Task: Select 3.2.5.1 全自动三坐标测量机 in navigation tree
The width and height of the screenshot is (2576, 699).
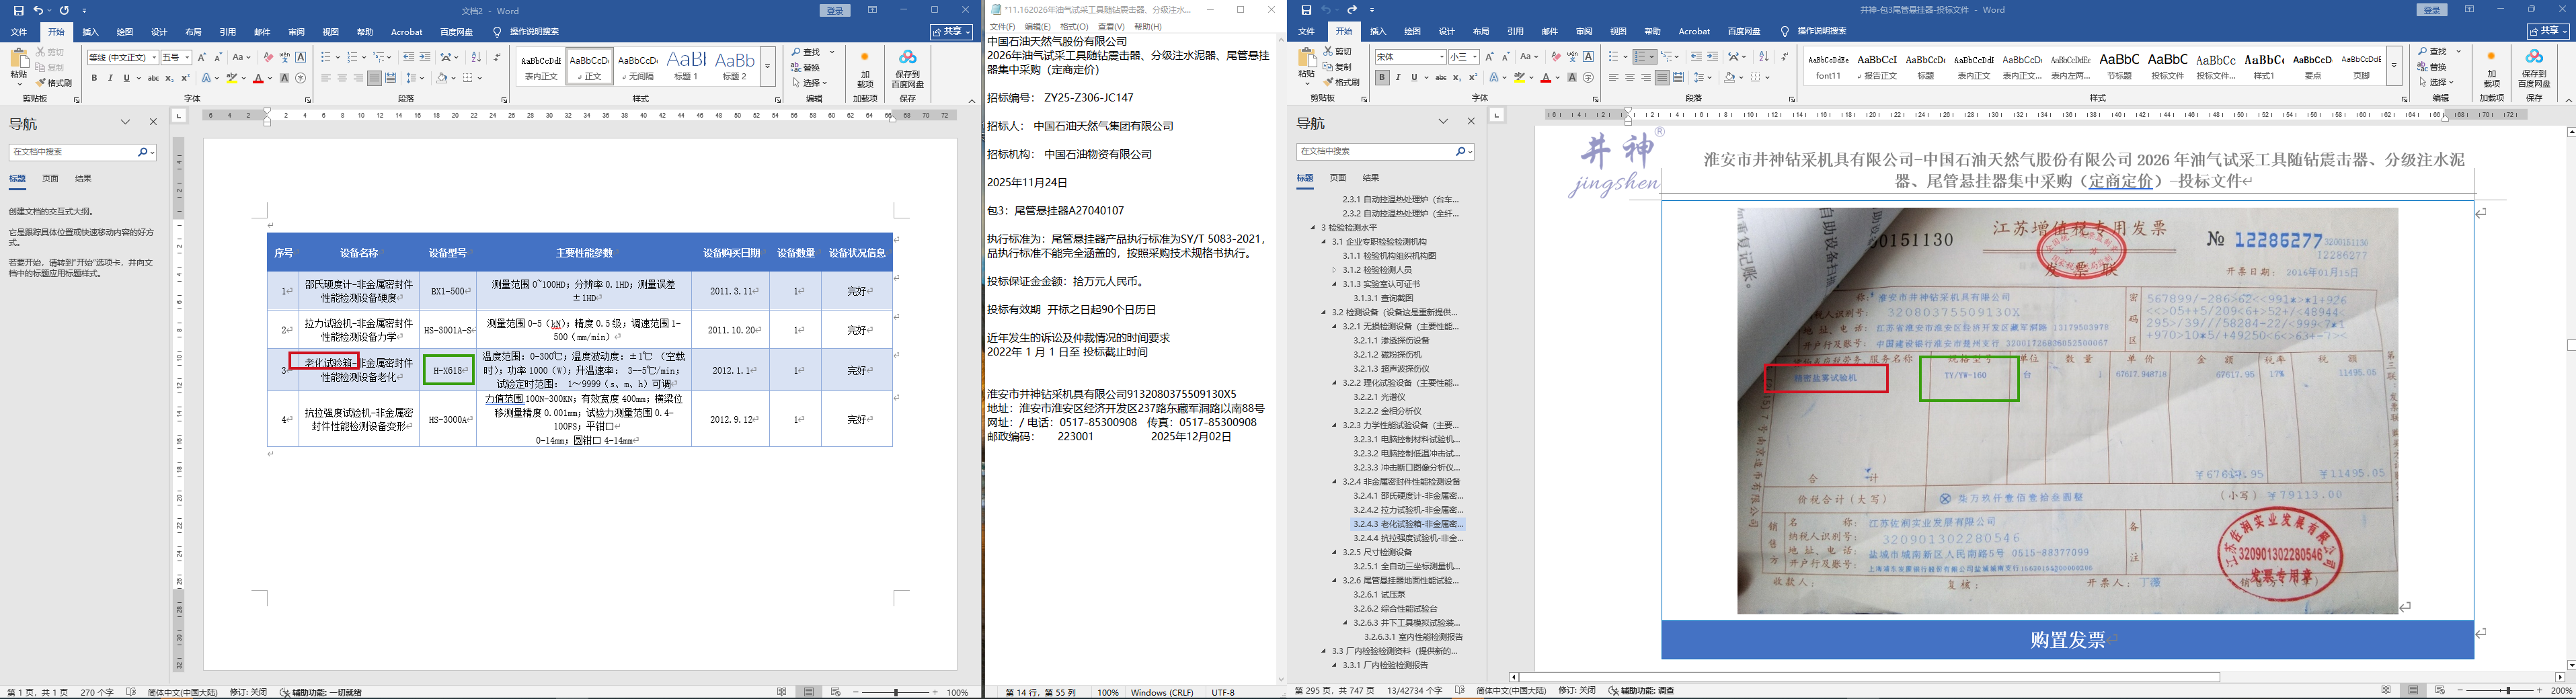Action: [x=1406, y=567]
